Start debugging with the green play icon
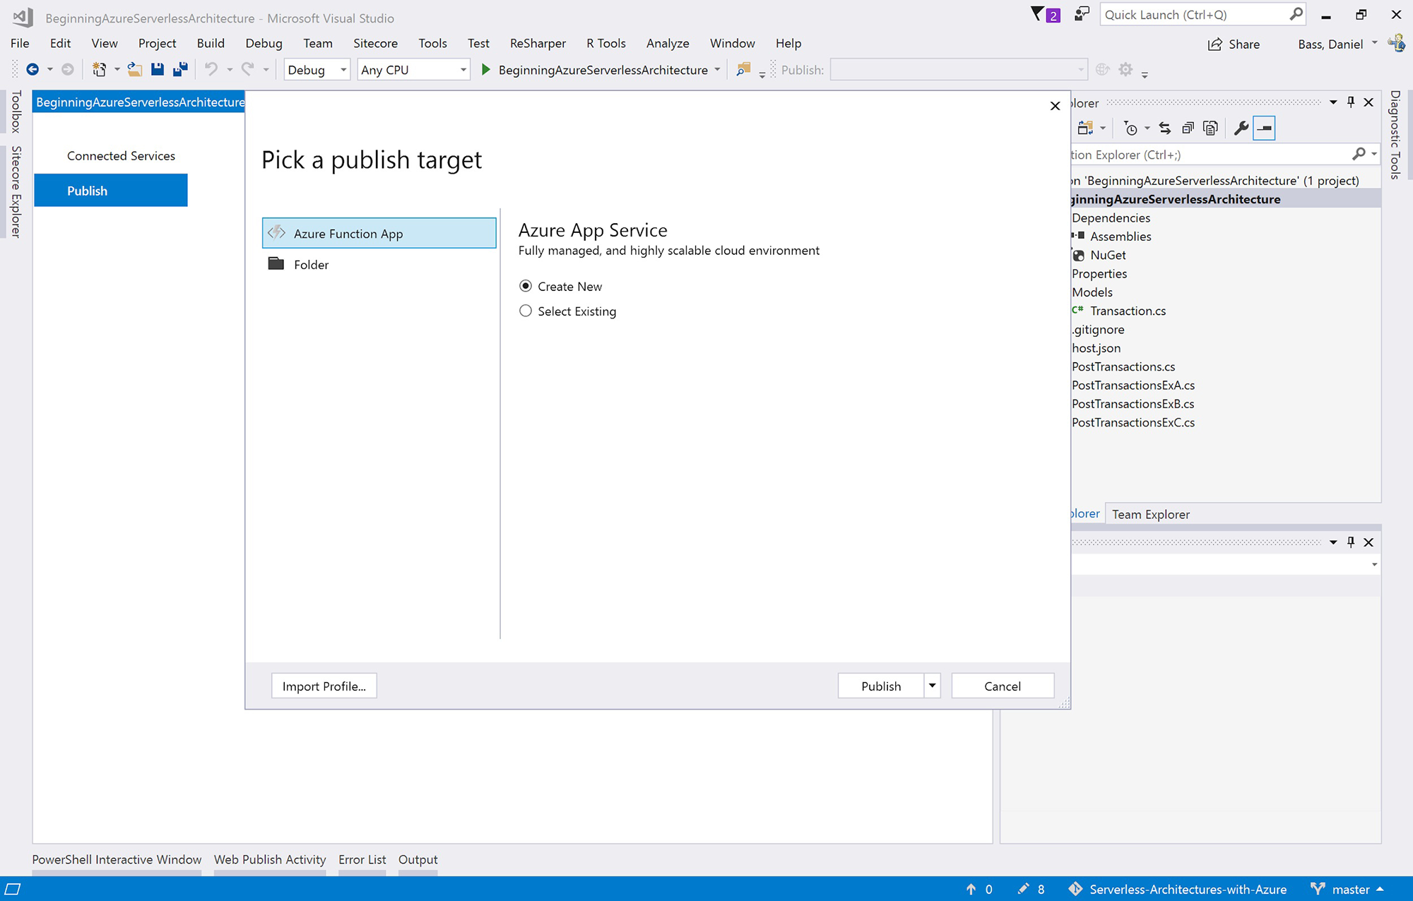The width and height of the screenshot is (1413, 901). [486, 69]
